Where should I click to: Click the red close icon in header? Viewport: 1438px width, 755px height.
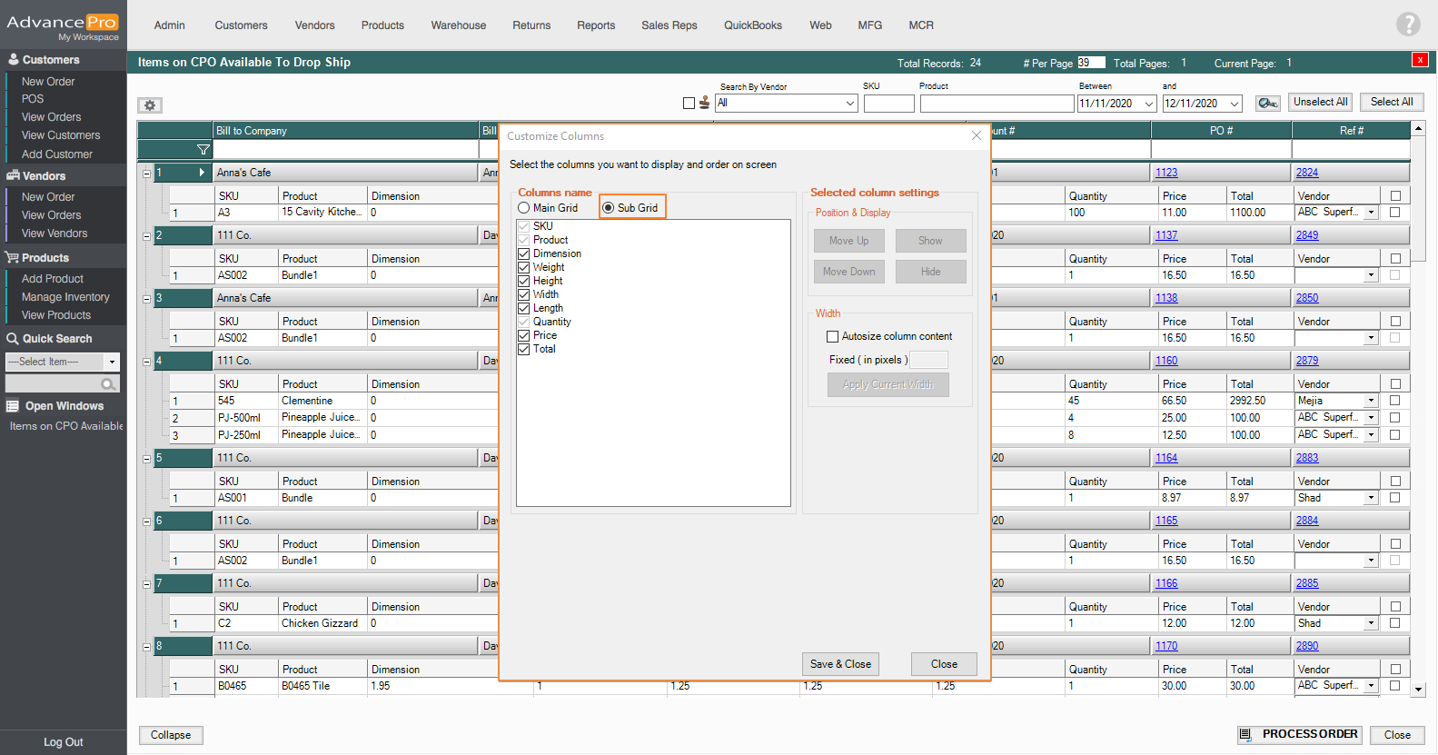1420,60
